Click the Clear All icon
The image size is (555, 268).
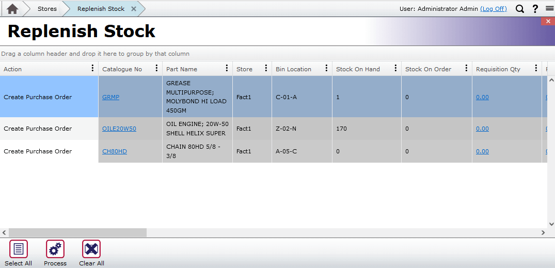pyautogui.click(x=91, y=249)
